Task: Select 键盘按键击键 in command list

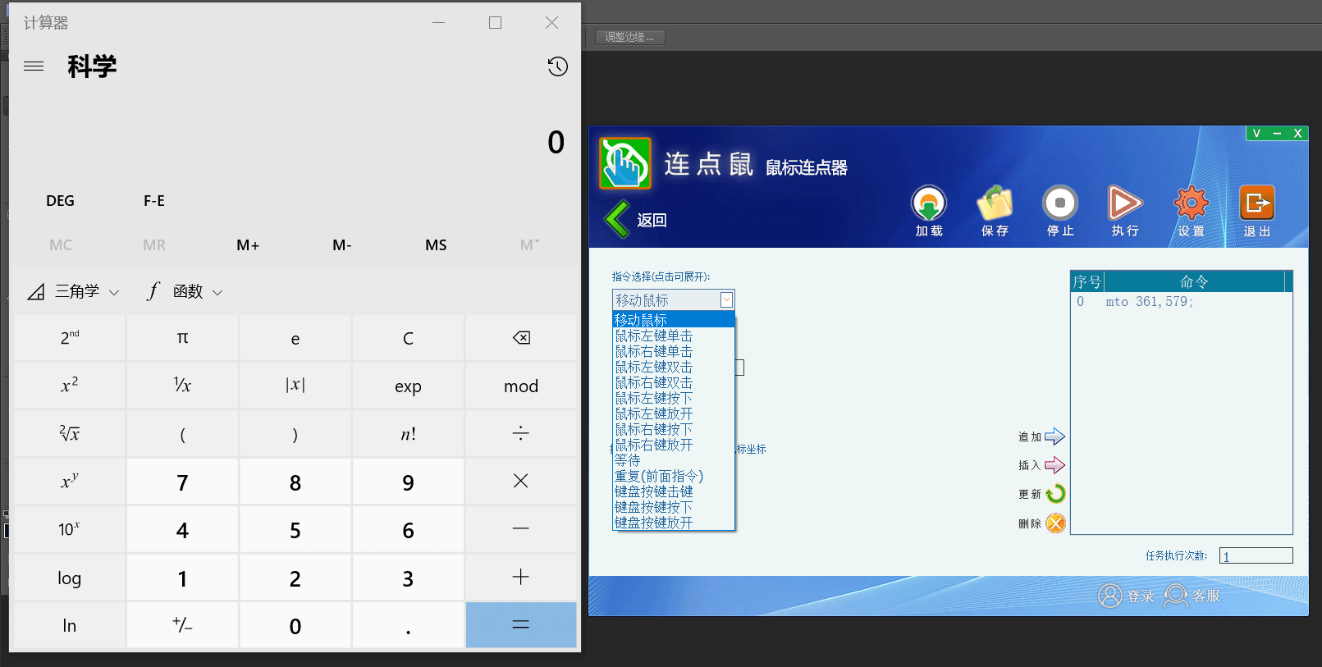Action: (674, 491)
